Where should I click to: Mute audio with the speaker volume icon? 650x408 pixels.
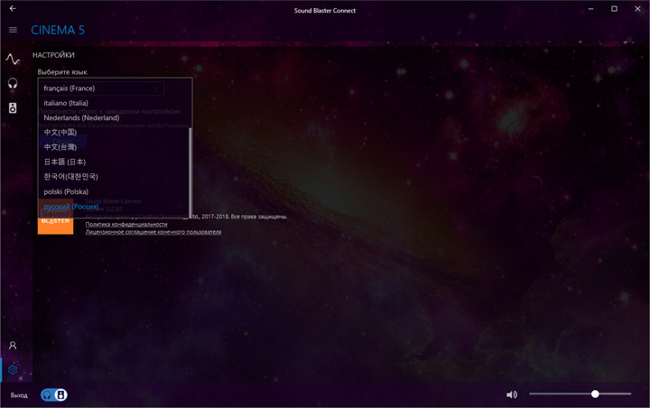[x=512, y=394]
